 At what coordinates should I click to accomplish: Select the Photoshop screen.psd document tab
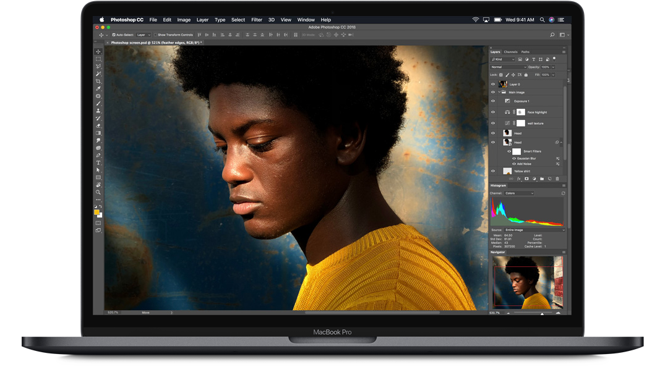pyautogui.click(x=156, y=43)
